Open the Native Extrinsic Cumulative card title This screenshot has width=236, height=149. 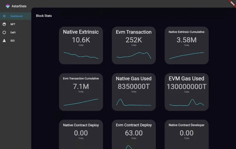pos(186,32)
